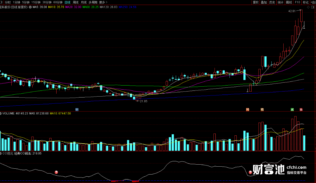Click the volume MA5: 81230.60 label
This screenshot has height=183, width=316.
(39, 114)
